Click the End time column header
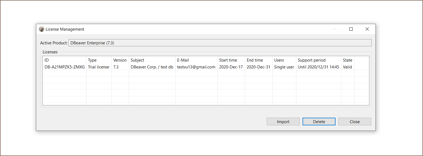This screenshot has height=156, width=423. (x=259, y=60)
